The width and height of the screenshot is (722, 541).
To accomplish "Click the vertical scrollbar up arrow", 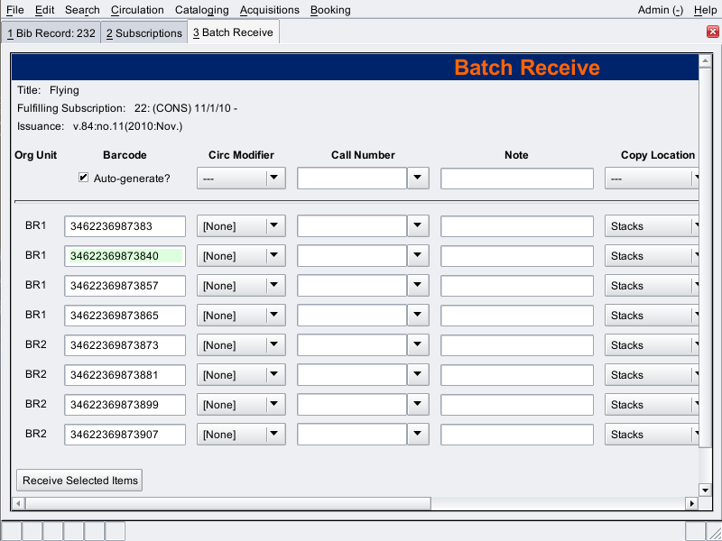I will [705, 61].
